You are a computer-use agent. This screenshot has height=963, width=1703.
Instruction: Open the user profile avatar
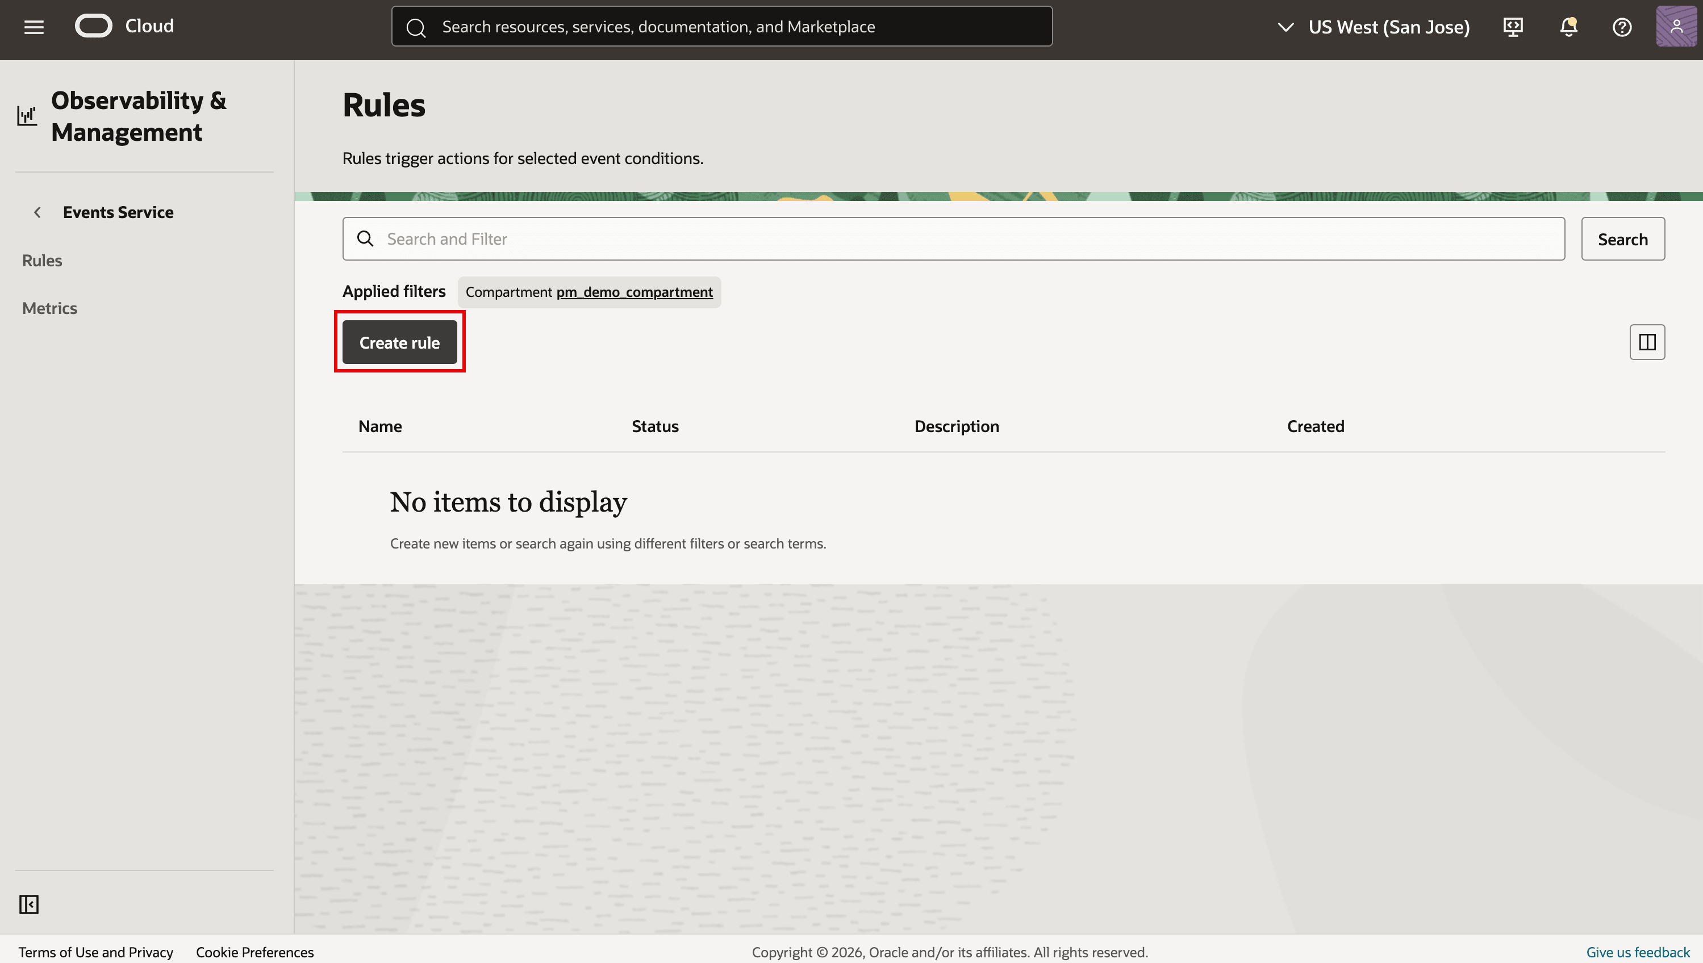1676,27
